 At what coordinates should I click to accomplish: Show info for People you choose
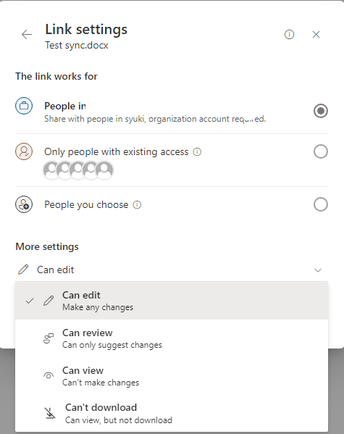pos(137,205)
